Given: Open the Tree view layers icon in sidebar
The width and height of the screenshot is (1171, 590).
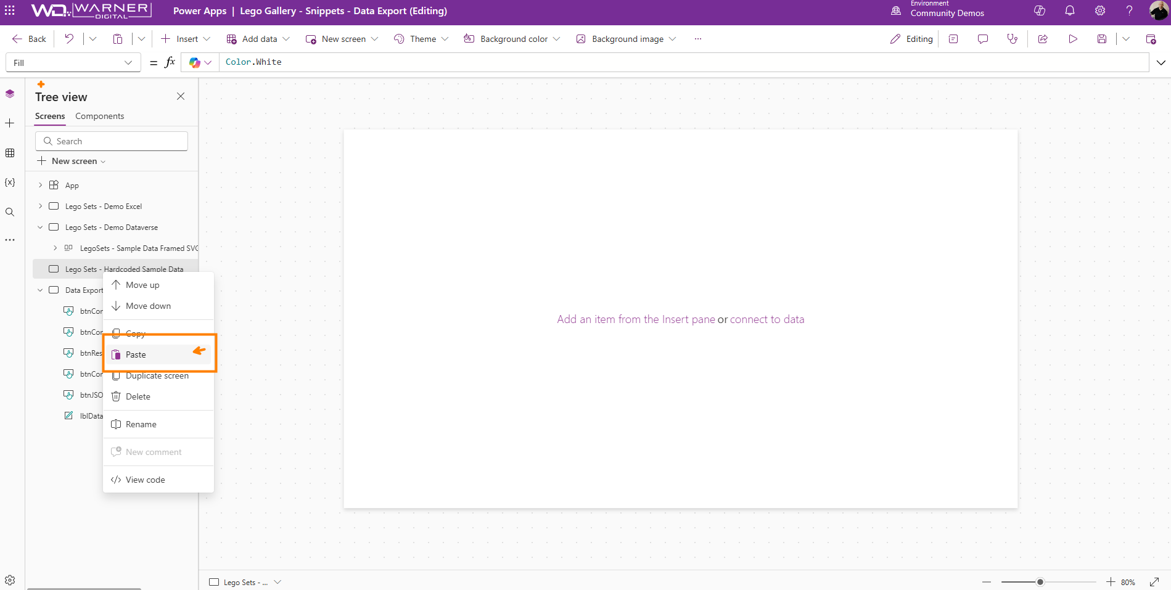Looking at the screenshot, I should click(x=10, y=94).
